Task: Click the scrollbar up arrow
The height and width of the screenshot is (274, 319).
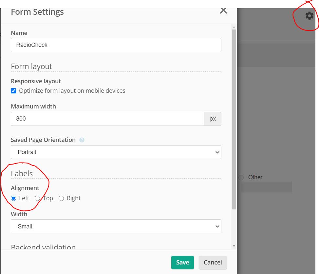Action: click(x=234, y=27)
